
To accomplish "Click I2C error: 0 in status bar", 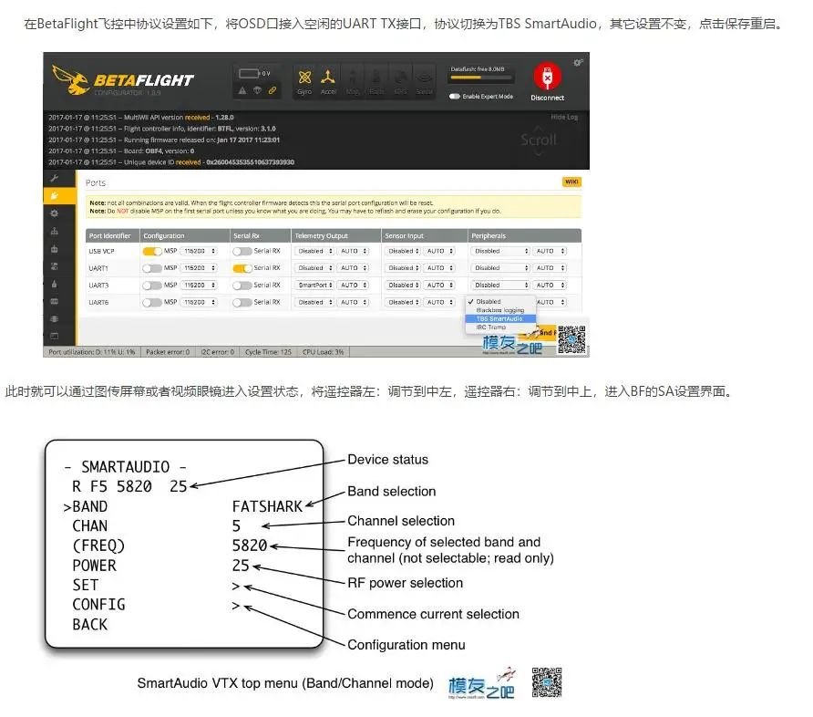I will pyautogui.click(x=217, y=352).
